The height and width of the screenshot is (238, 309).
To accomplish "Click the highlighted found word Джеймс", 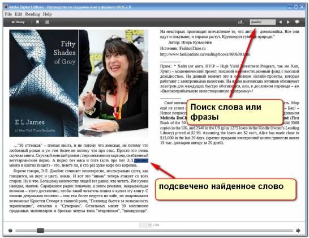I will [141, 160].
